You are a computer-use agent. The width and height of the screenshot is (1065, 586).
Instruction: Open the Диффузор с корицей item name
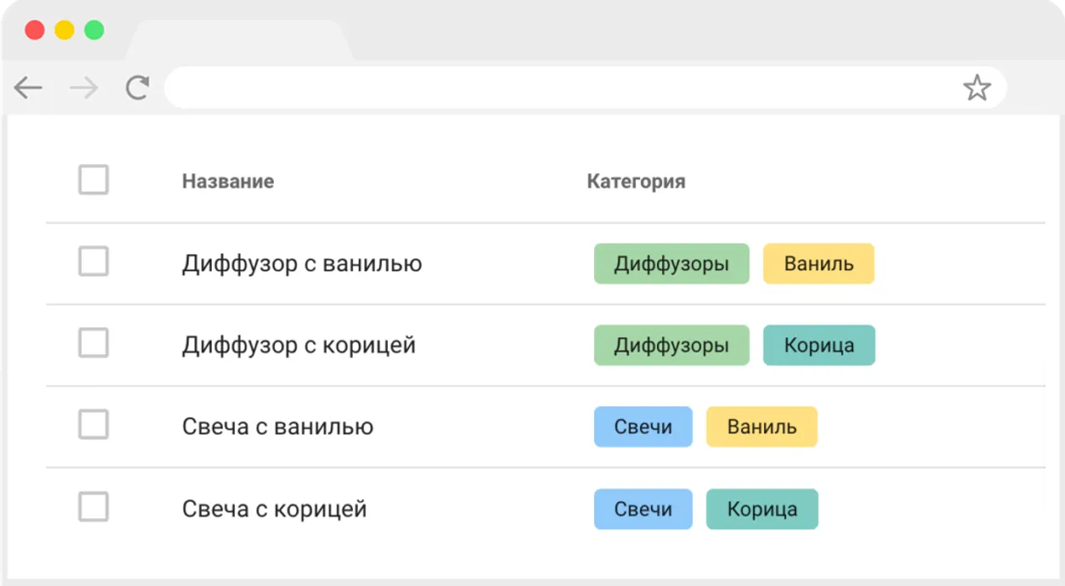[299, 345]
